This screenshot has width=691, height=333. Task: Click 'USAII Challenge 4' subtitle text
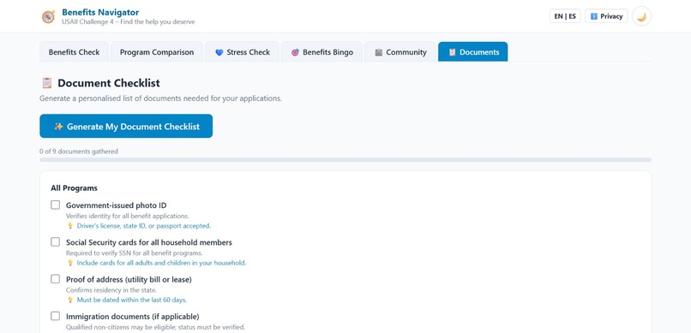tap(129, 22)
